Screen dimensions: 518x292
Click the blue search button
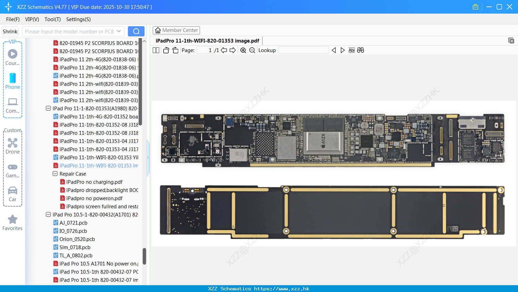tap(136, 31)
